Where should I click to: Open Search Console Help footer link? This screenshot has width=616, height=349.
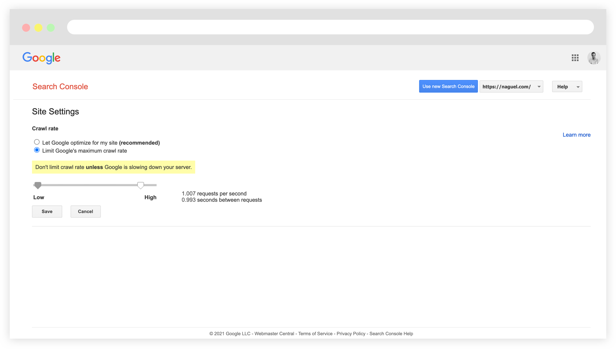[391, 333]
